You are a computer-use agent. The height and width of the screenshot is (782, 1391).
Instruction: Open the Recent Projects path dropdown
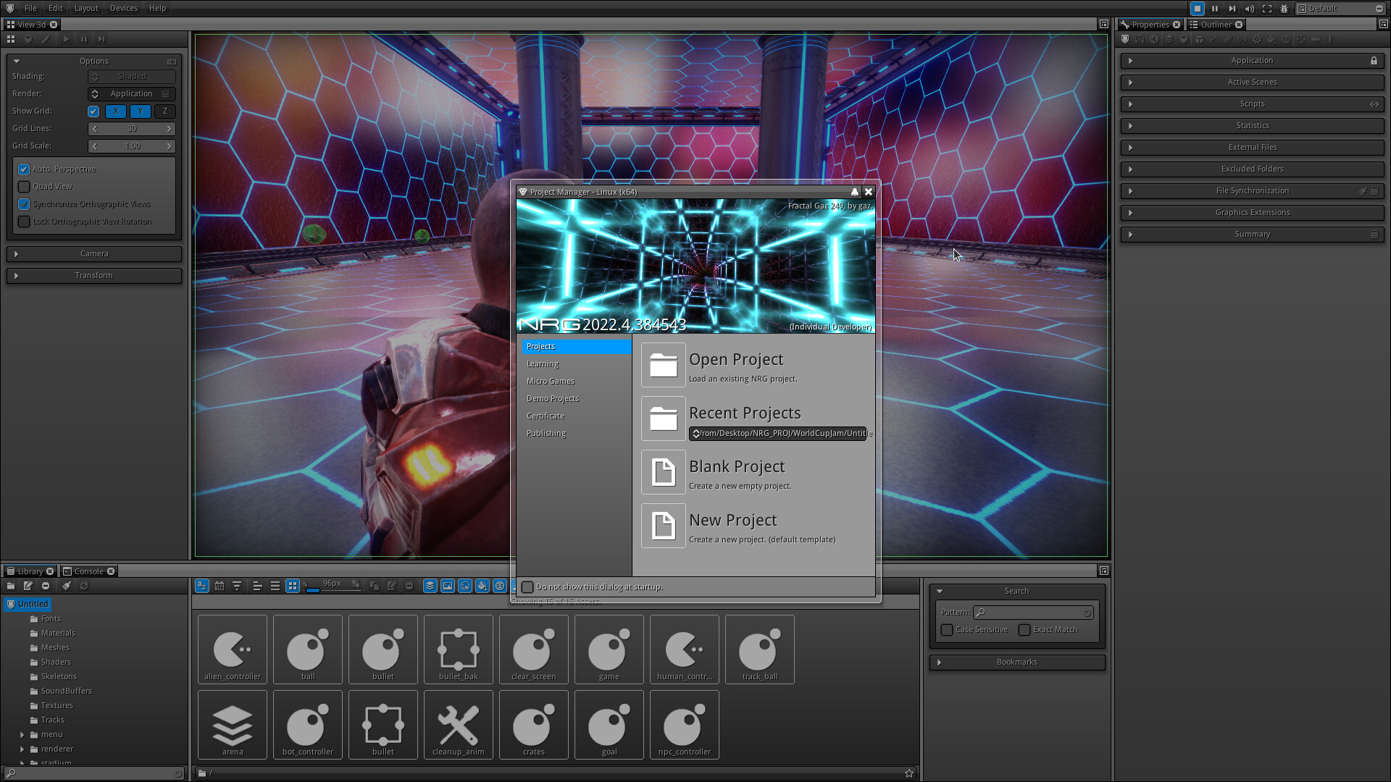click(x=778, y=434)
